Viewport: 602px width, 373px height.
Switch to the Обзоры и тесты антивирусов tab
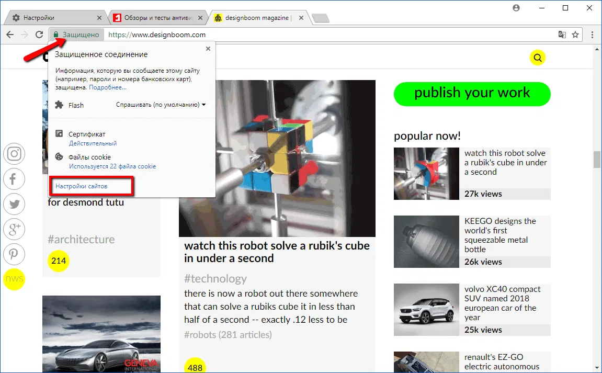(157, 18)
